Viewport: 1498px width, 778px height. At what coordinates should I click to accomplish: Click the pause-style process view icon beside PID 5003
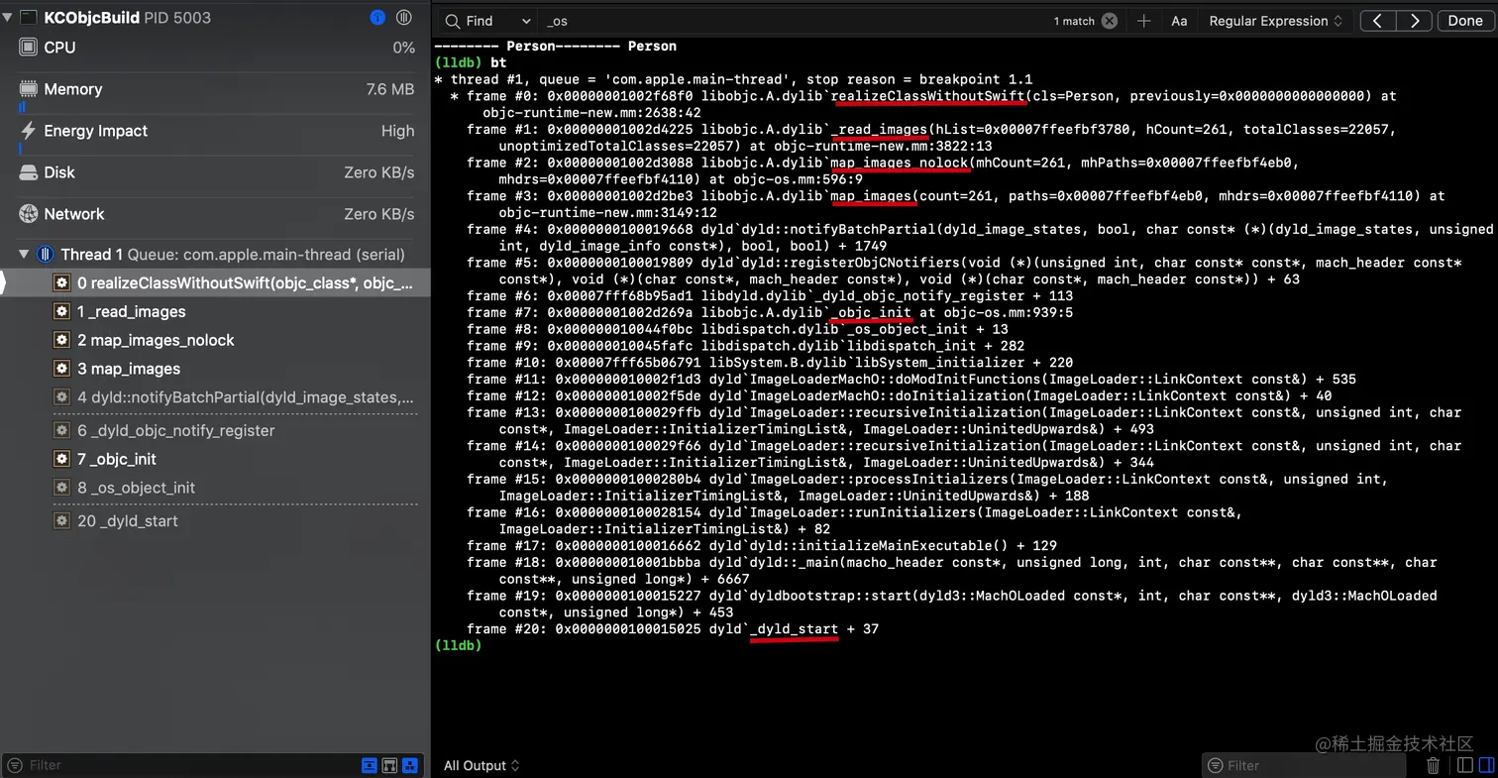coord(404,17)
